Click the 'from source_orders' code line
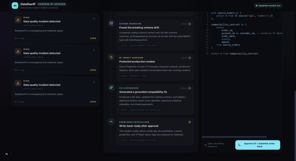The width and height of the screenshot is (296, 161). coord(228,45)
